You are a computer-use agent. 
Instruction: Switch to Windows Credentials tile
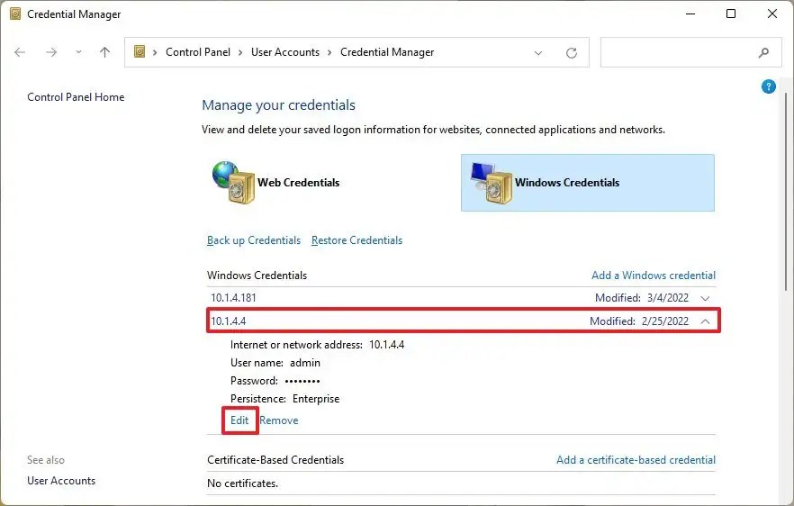coord(587,183)
